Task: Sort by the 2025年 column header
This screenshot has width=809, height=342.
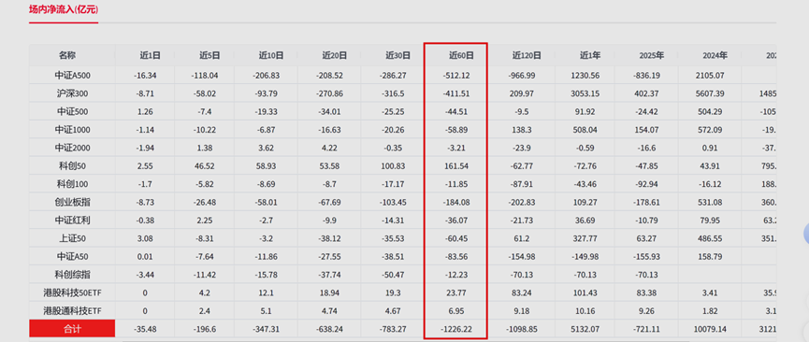Action: 652,55
